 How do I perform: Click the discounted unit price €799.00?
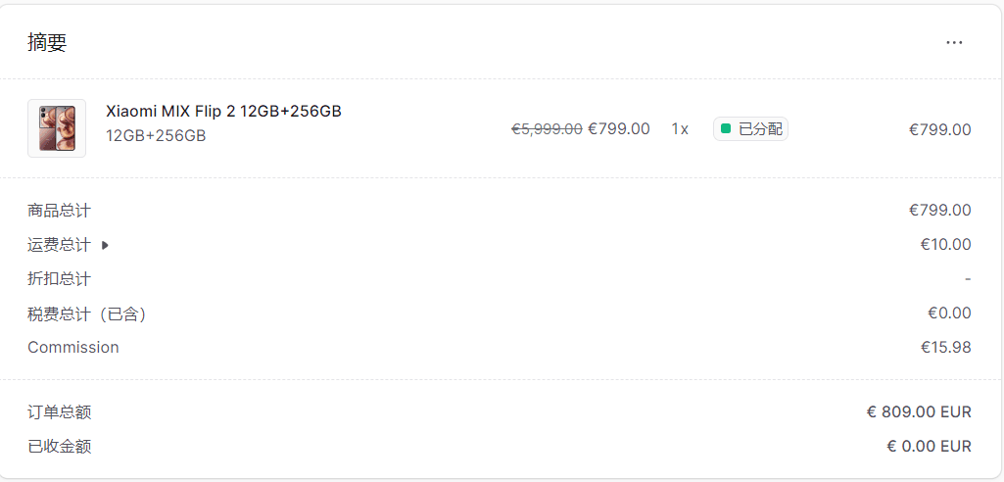pos(619,129)
